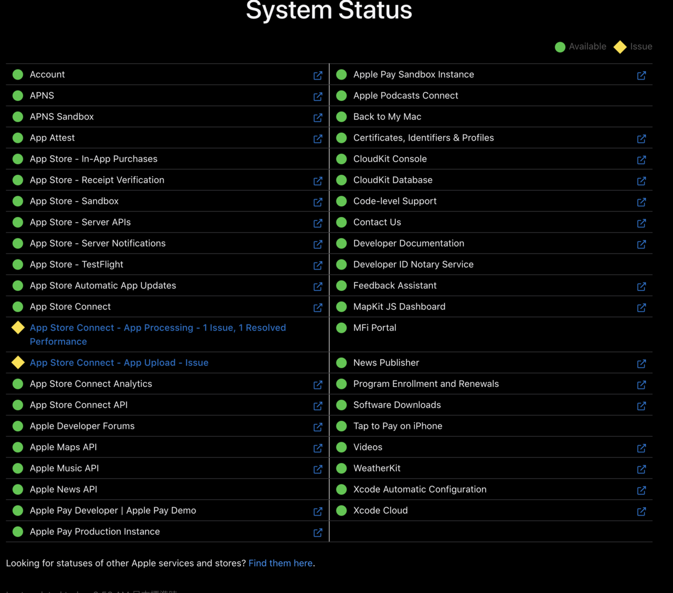This screenshot has height=593, width=673.
Task: Click yellow issue diamond for App Upload
Action: [x=18, y=363]
